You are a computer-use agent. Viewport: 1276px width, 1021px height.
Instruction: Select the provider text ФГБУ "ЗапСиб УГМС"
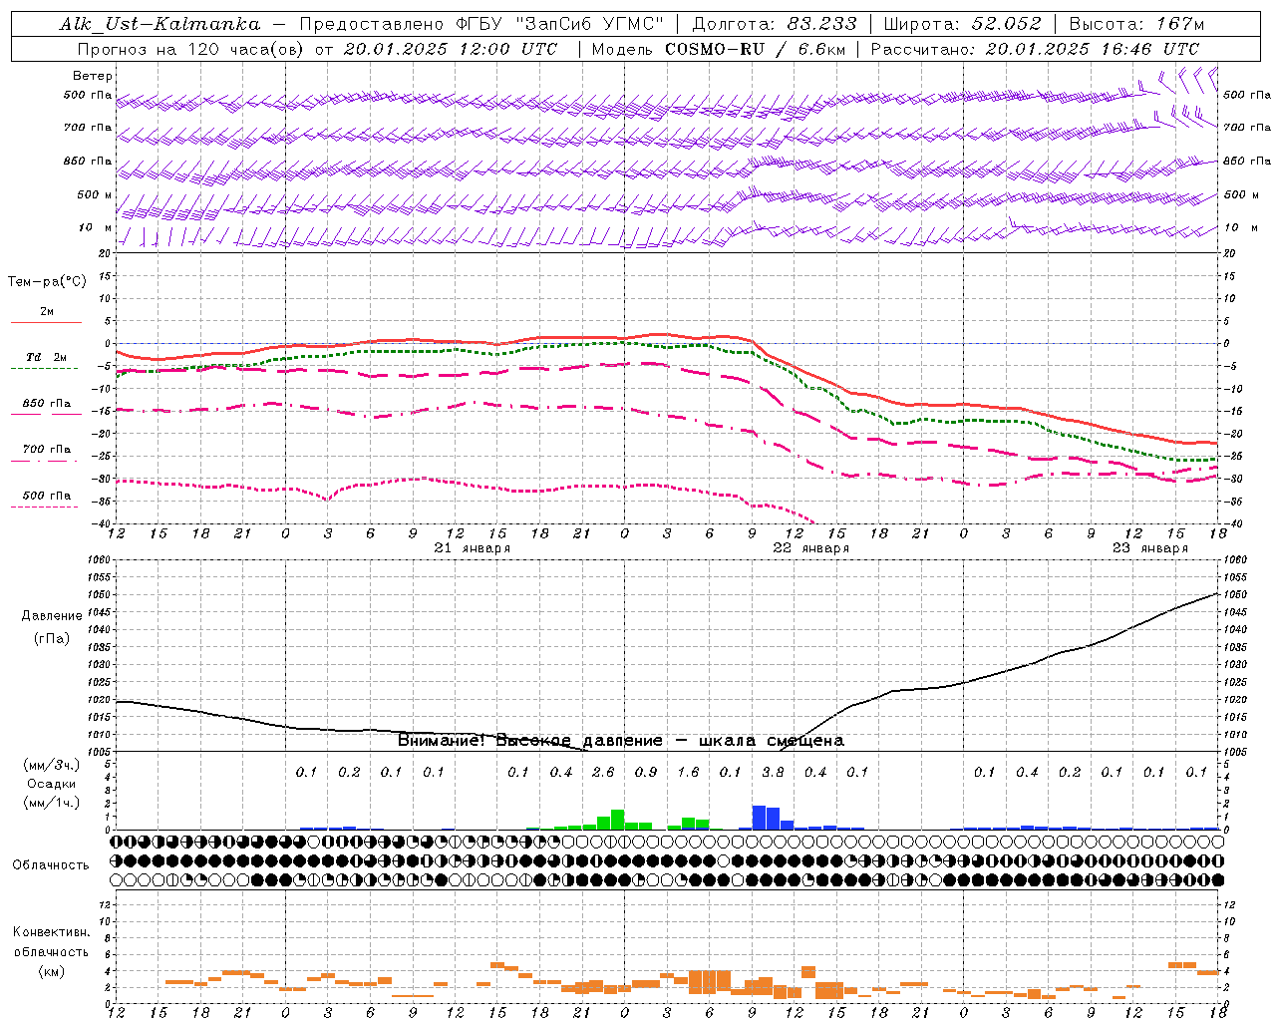tap(558, 24)
